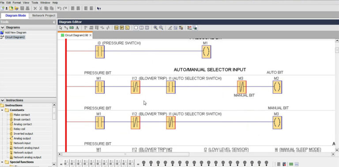
Task: Click the 'L' toolbar icon
Action: (127, 28)
